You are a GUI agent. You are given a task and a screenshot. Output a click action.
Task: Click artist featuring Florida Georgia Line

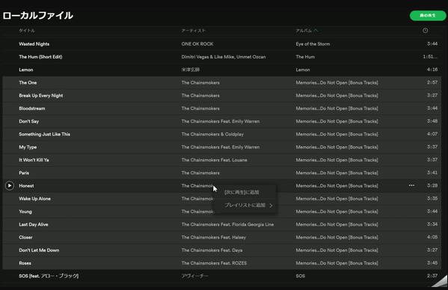click(x=227, y=224)
